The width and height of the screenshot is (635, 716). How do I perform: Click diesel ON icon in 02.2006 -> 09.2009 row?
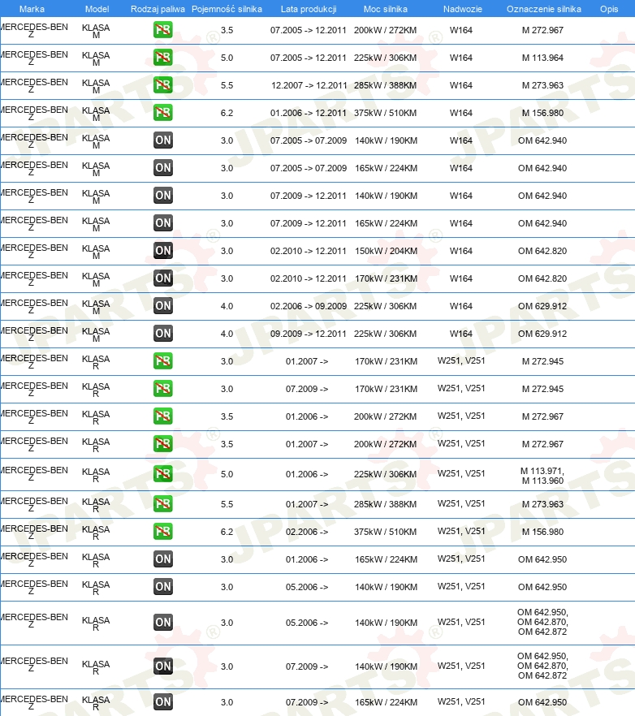pos(163,305)
